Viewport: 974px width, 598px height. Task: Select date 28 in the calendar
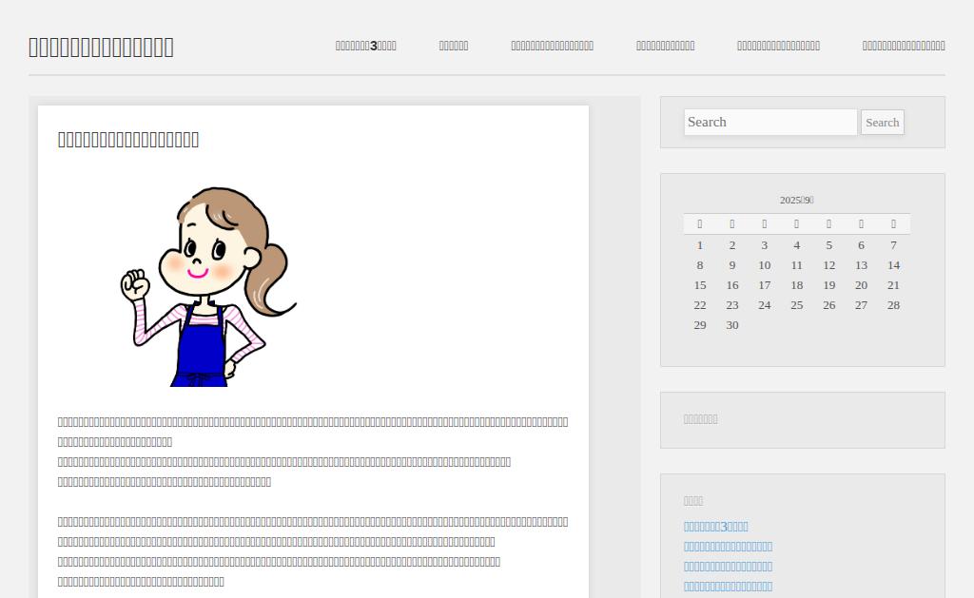point(894,305)
